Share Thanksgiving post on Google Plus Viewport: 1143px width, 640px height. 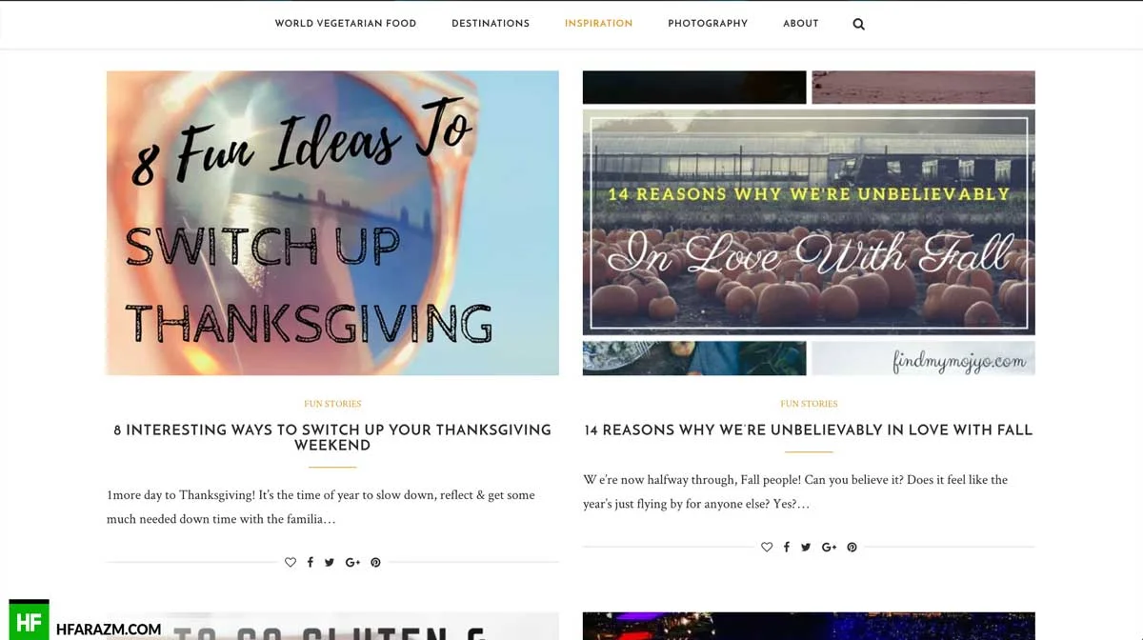[x=352, y=563]
